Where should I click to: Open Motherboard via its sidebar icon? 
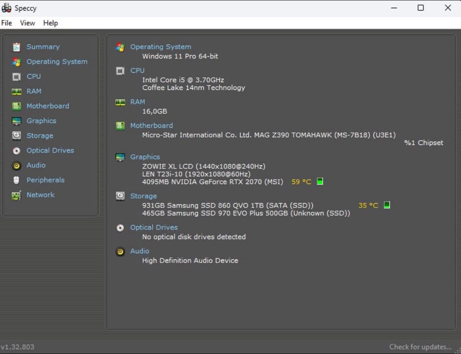pos(16,106)
